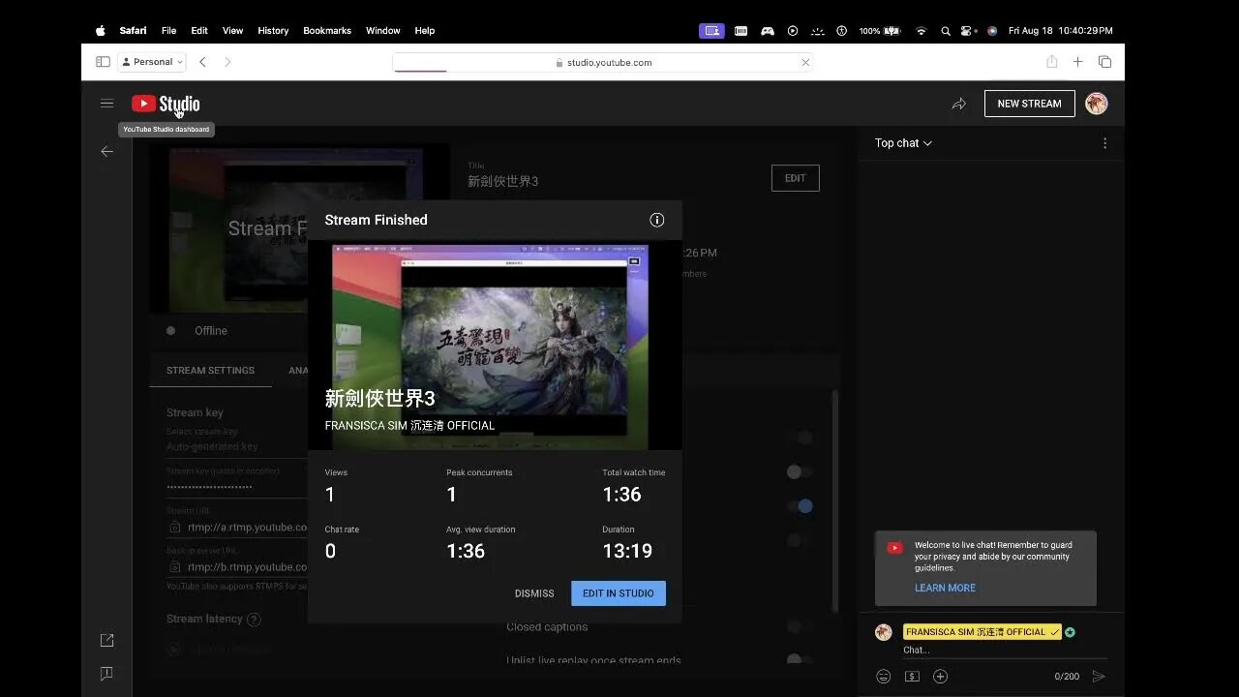Click the circled plus icon in chat
Image resolution: width=1239 pixels, height=697 pixels.
940,677
